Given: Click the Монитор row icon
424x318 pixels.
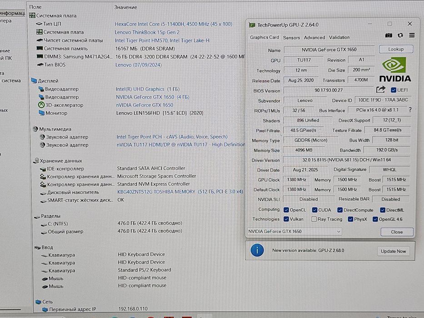Looking at the screenshot, I should click(x=42, y=113).
